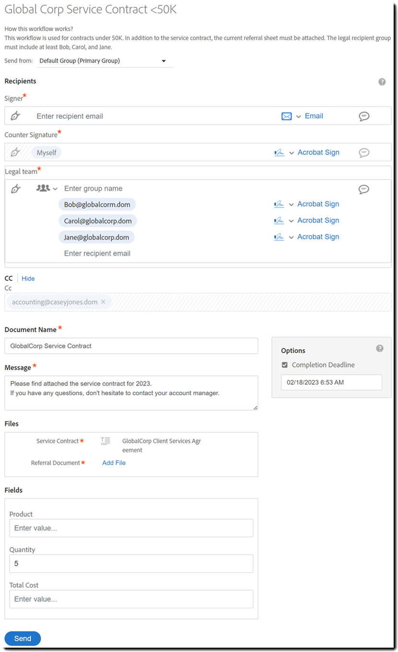Open the Send from group dropdown
This screenshot has width=398, height=652.
click(164, 61)
